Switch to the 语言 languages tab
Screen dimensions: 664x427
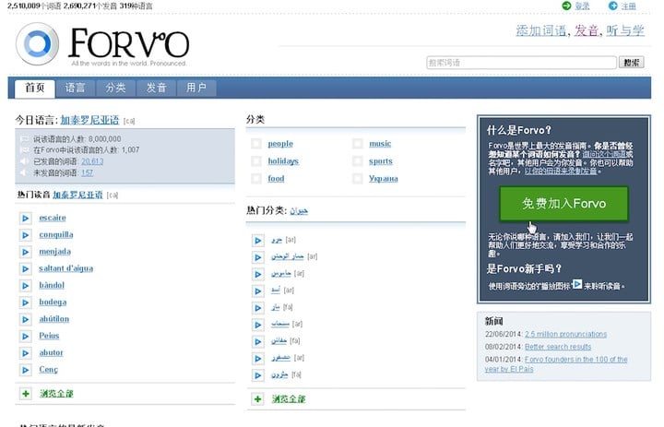[75, 89]
